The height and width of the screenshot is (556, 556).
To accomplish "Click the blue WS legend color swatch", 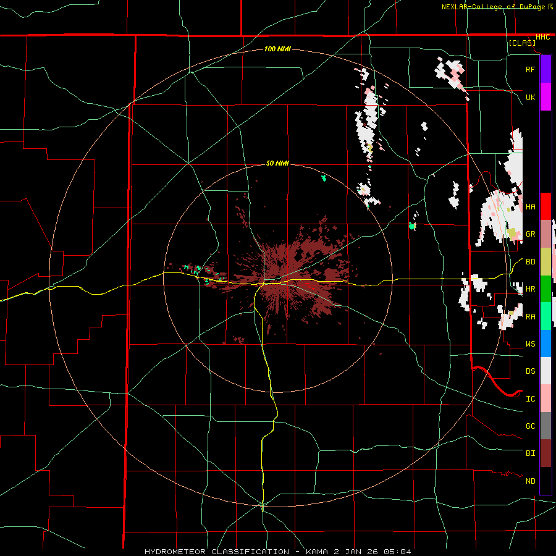I will [x=545, y=343].
